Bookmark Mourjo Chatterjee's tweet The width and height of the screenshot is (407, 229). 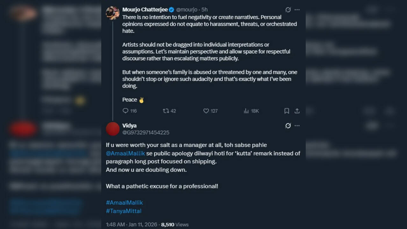(286, 111)
